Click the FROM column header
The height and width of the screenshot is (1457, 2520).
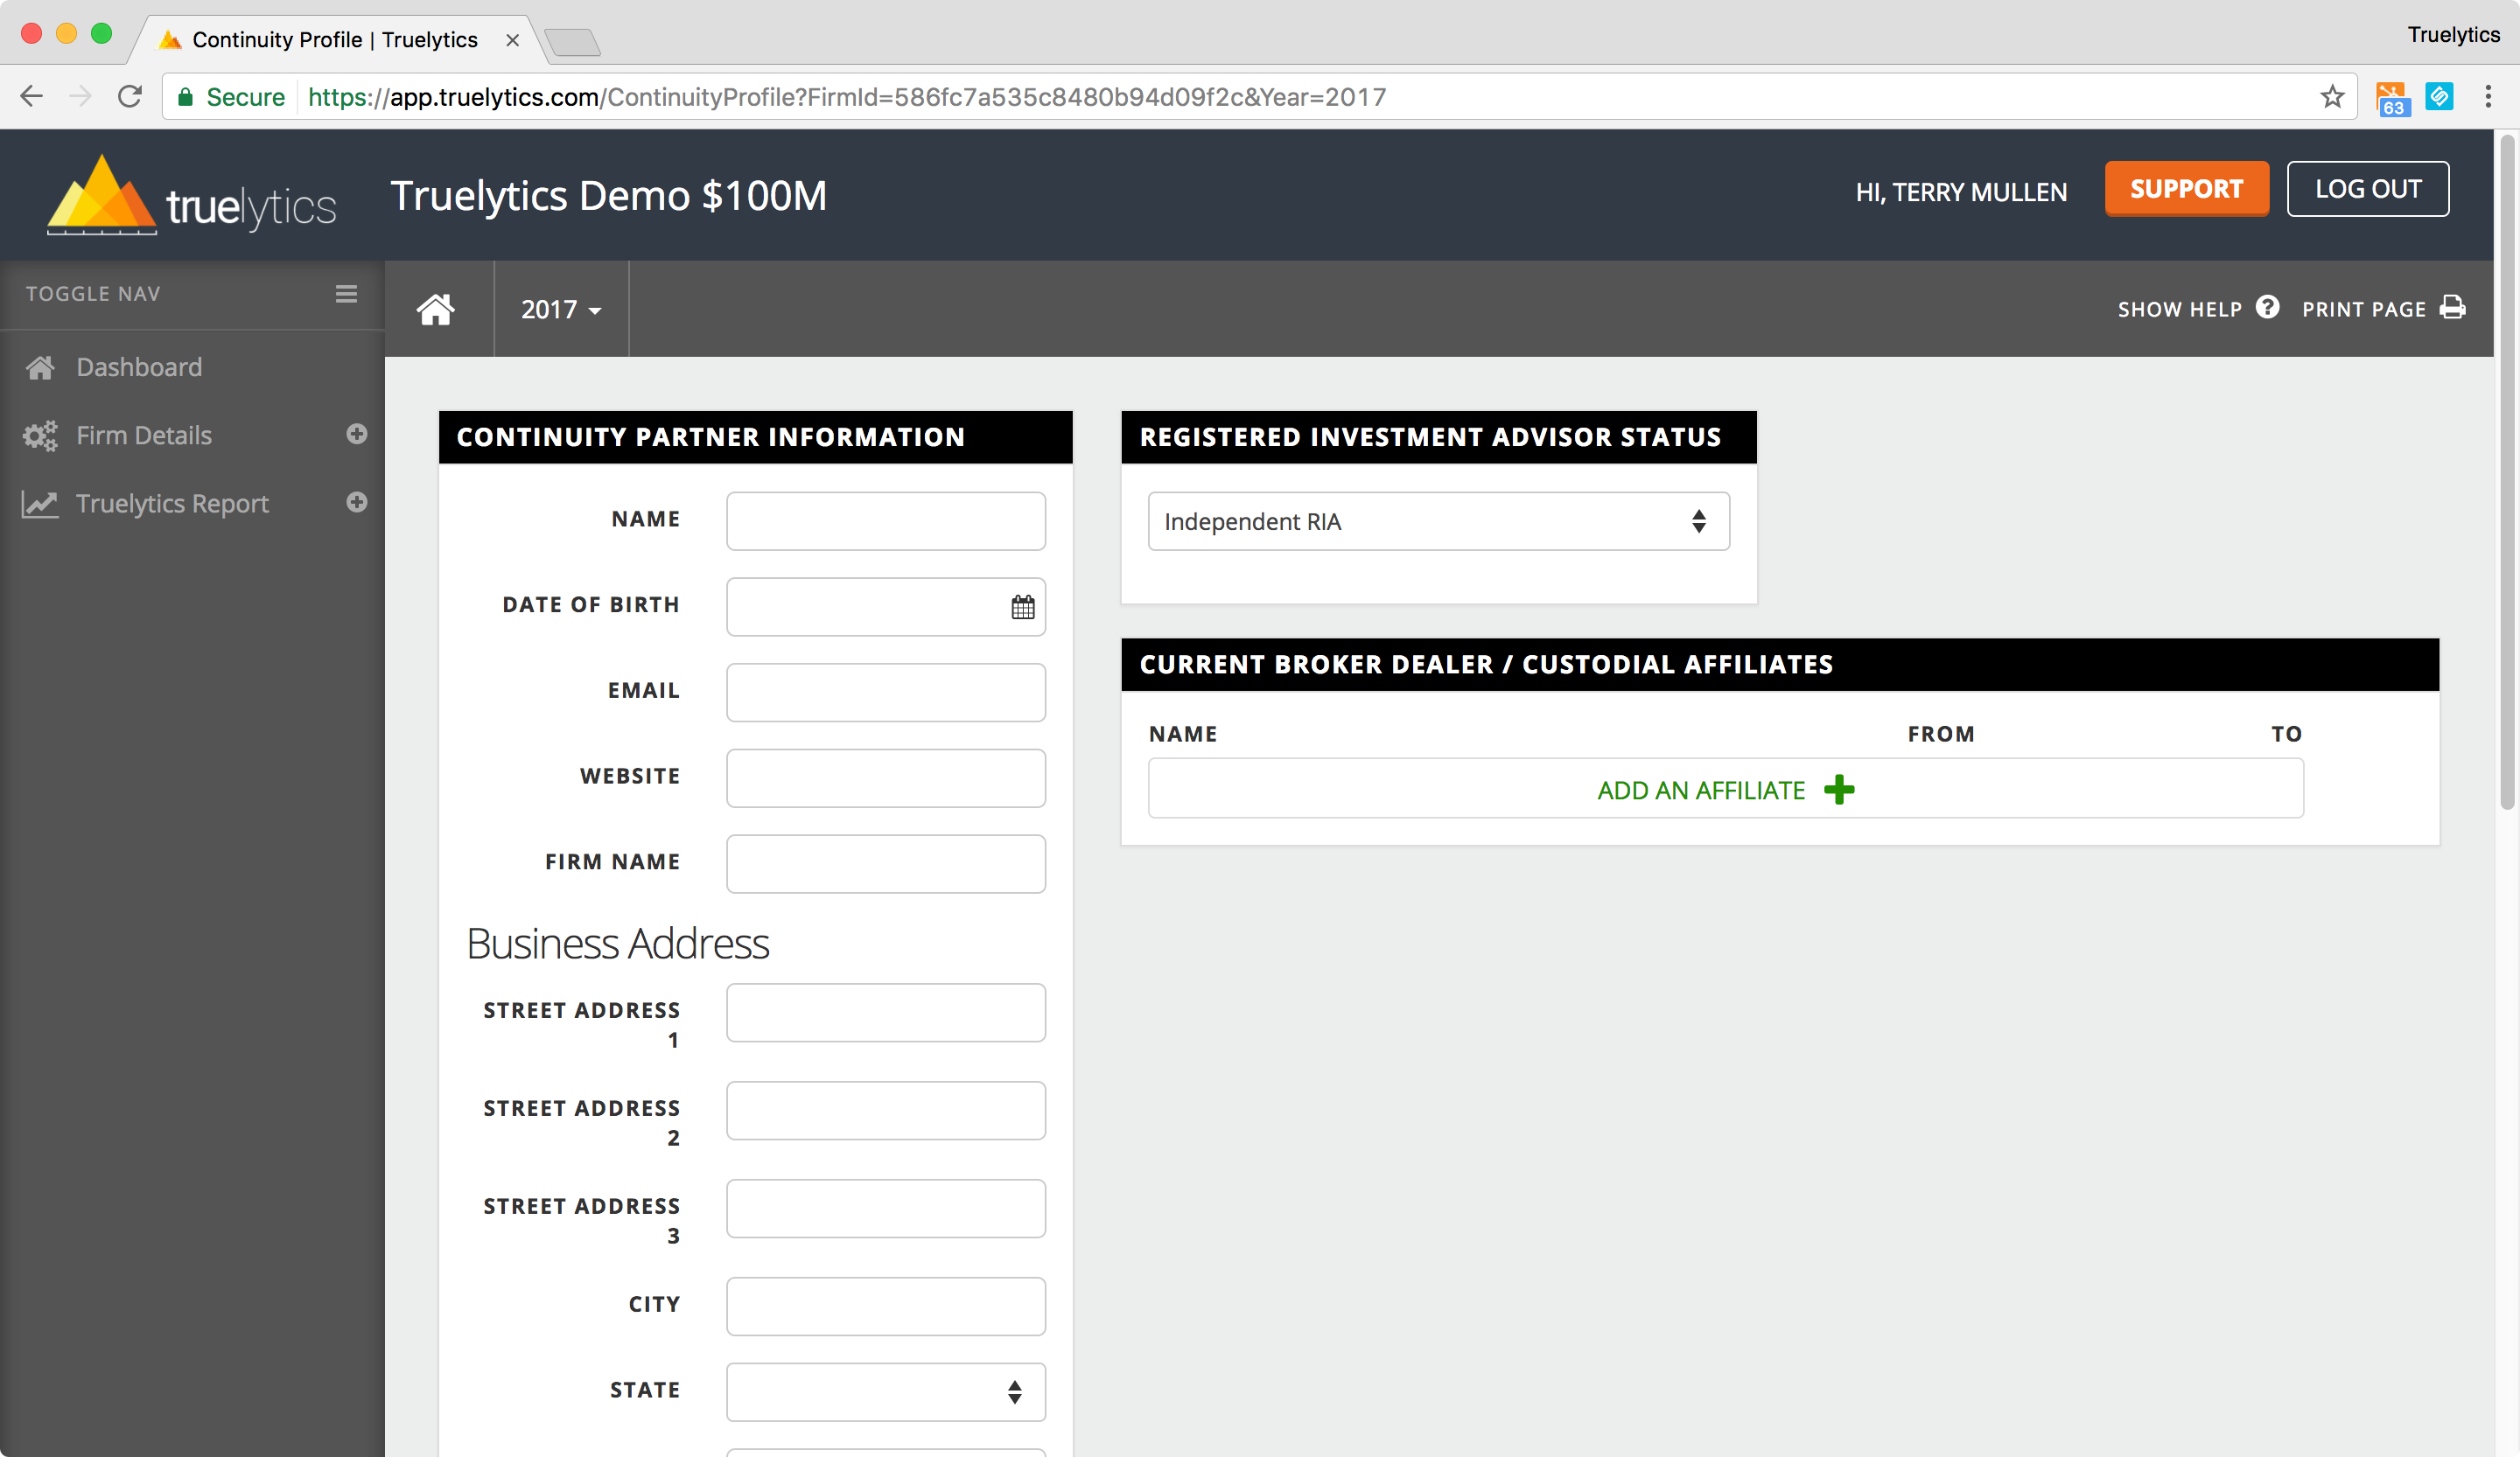(1940, 734)
